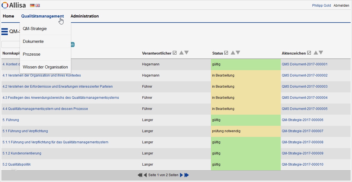The width and height of the screenshot is (352, 182).
Task: Switch language with the German flag
Action: click(32, 5)
